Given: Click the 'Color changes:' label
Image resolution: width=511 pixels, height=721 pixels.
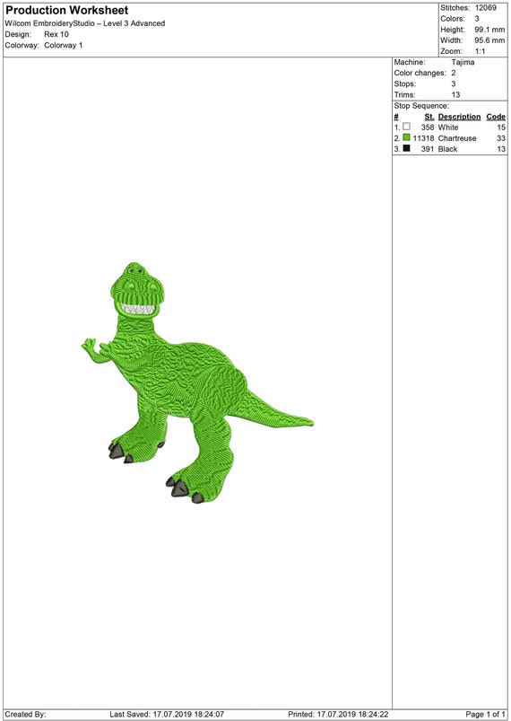Looking at the screenshot, I should click(x=420, y=73).
